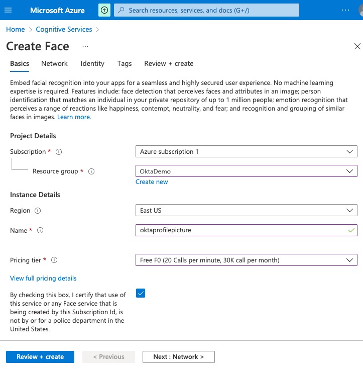Expand the Pricing tier dropdown
Screen dimensions: 363x369
pyautogui.click(x=246, y=260)
